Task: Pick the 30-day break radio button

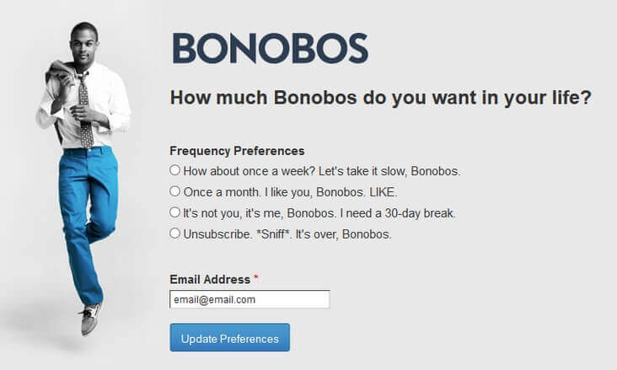Action: (175, 212)
